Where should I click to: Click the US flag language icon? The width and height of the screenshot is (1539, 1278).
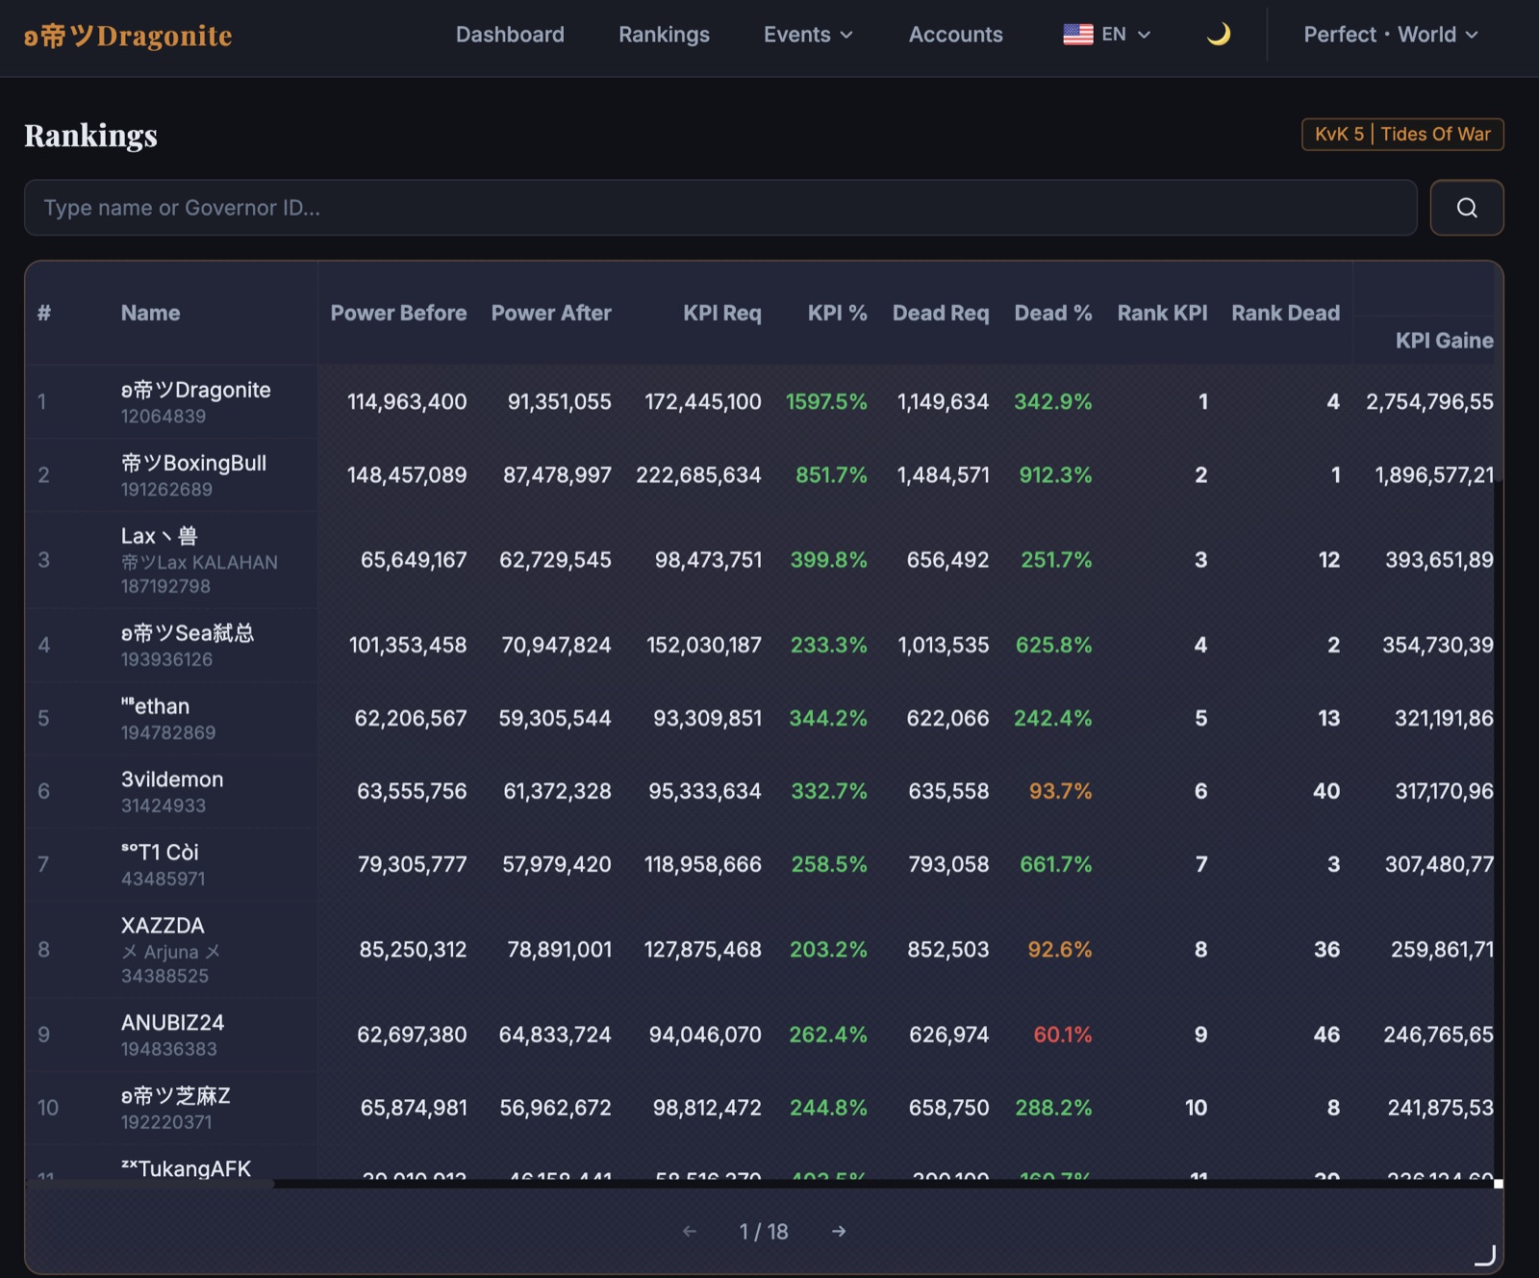1077,35
